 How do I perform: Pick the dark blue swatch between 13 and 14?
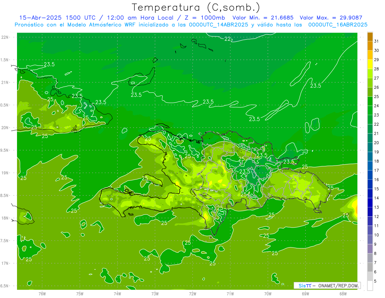[x=370, y=203]
